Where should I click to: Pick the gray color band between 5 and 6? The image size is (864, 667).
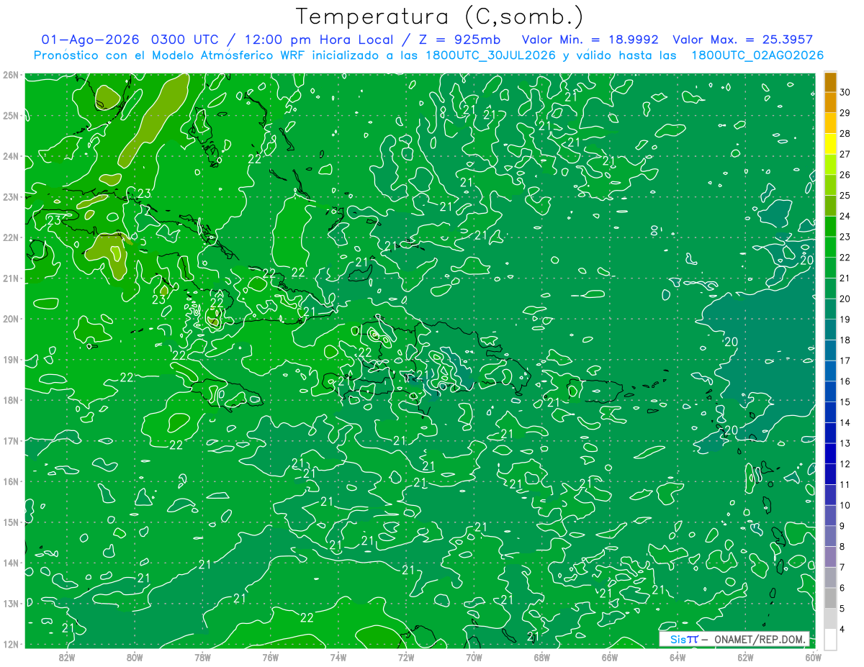830,598
